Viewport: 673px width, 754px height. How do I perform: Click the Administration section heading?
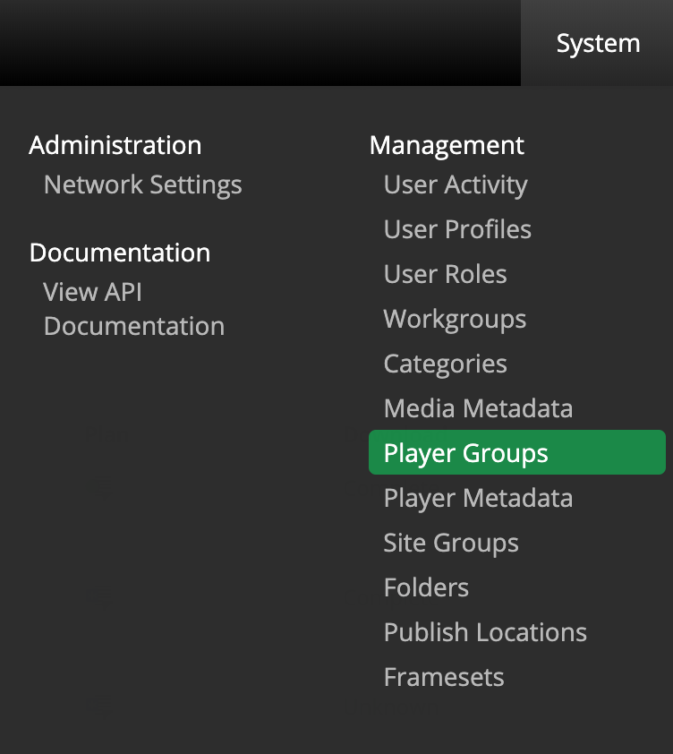point(115,145)
